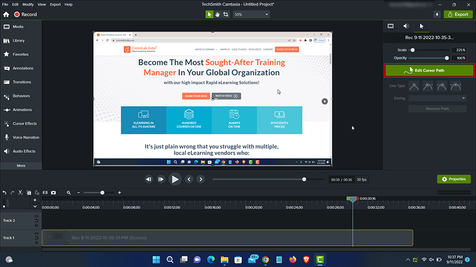Cut the selected clip with scissors
The height and width of the screenshot is (267, 476).
coord(20,193)
